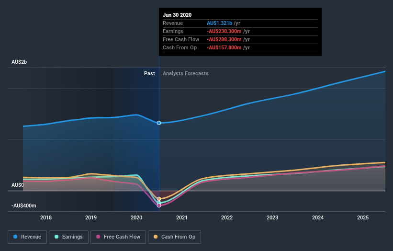Click the AU$2b y-axis label
Viewport: 393px width, 251px height.
(19, 62)
